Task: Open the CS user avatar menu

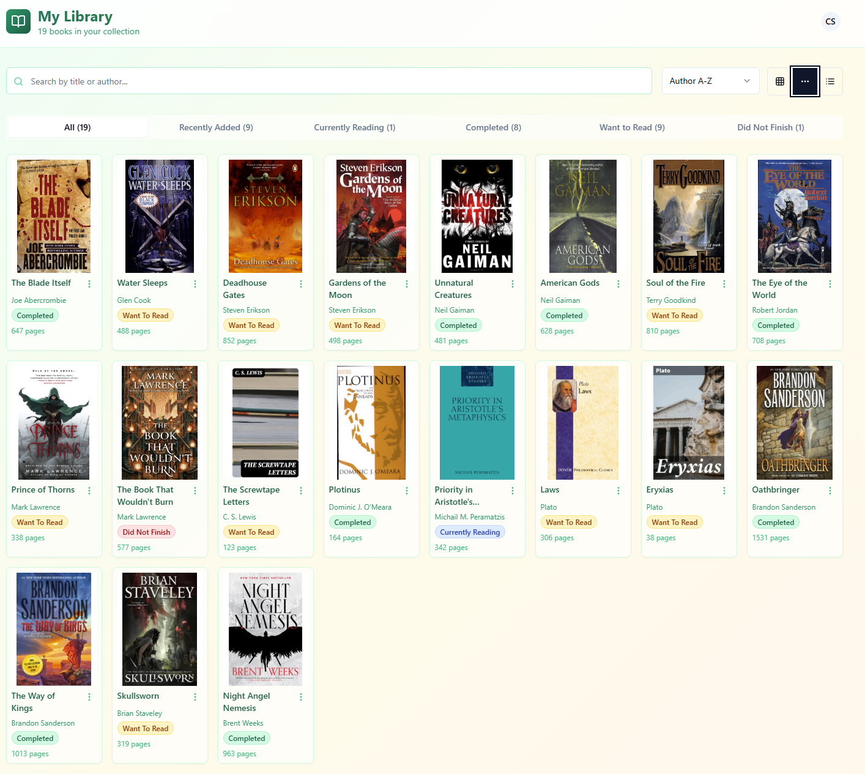Action: 830,21
